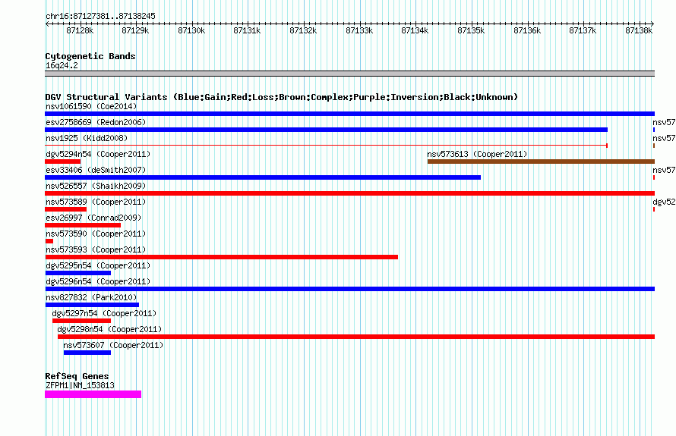Viewport: 676px width, 436px height.
Task: Select the nsv573590 (Cooper2011) variant label
Action: click(96, 234)
